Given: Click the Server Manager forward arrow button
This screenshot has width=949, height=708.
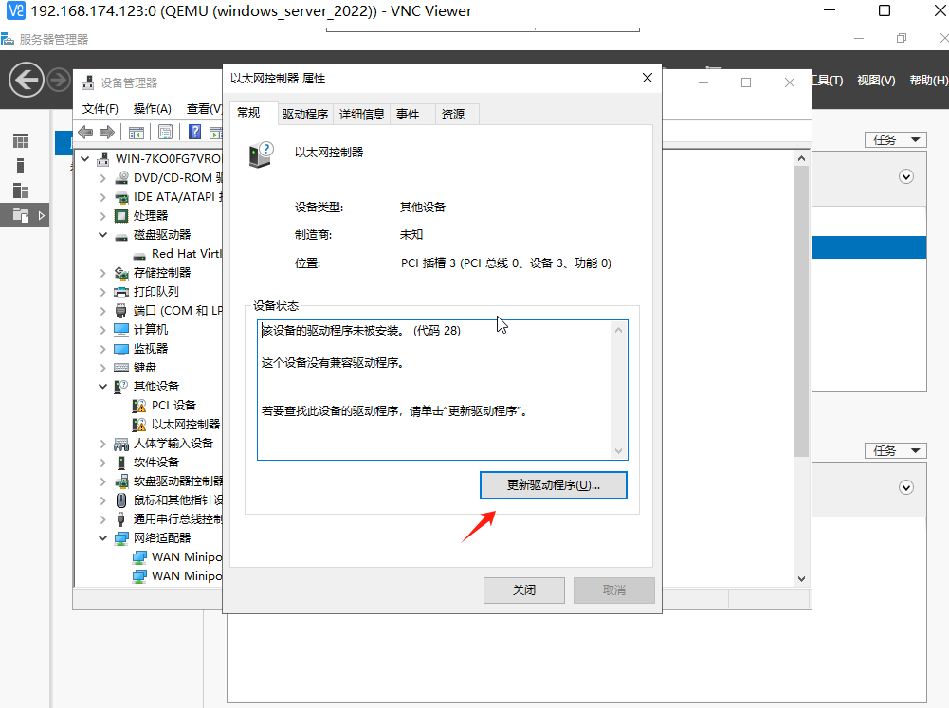Looking at the screenshot, I should pyautogui.click(x=59, y=80).
